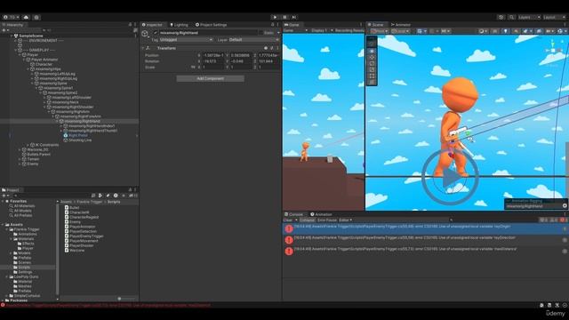569x320 pixels.
Task: Select the Bullet script in Project
Action: point(74,207)
